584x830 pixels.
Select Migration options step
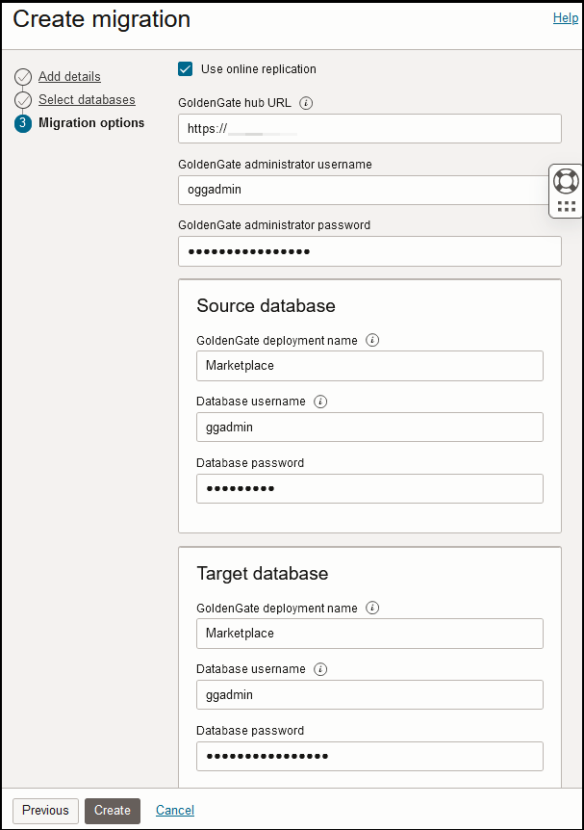point(91,123)
